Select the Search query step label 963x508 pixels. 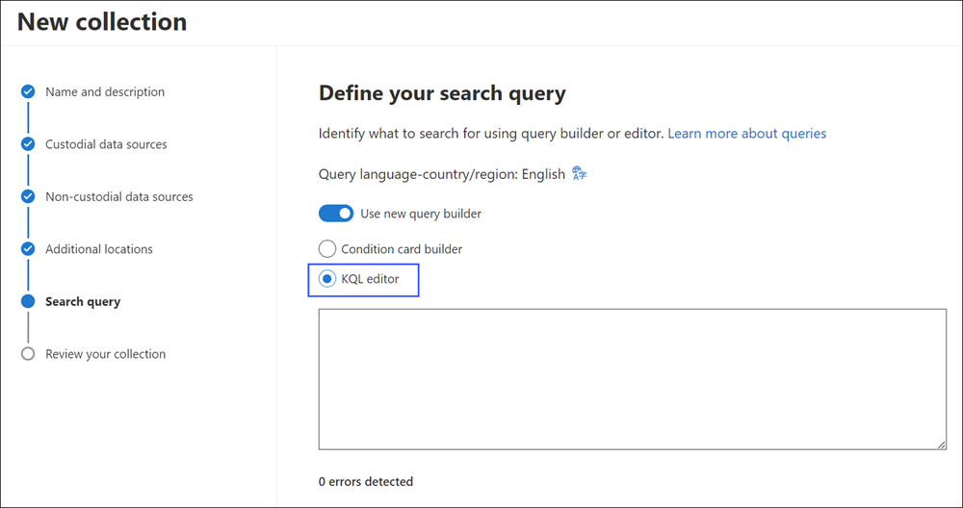[x=83, y=301]
